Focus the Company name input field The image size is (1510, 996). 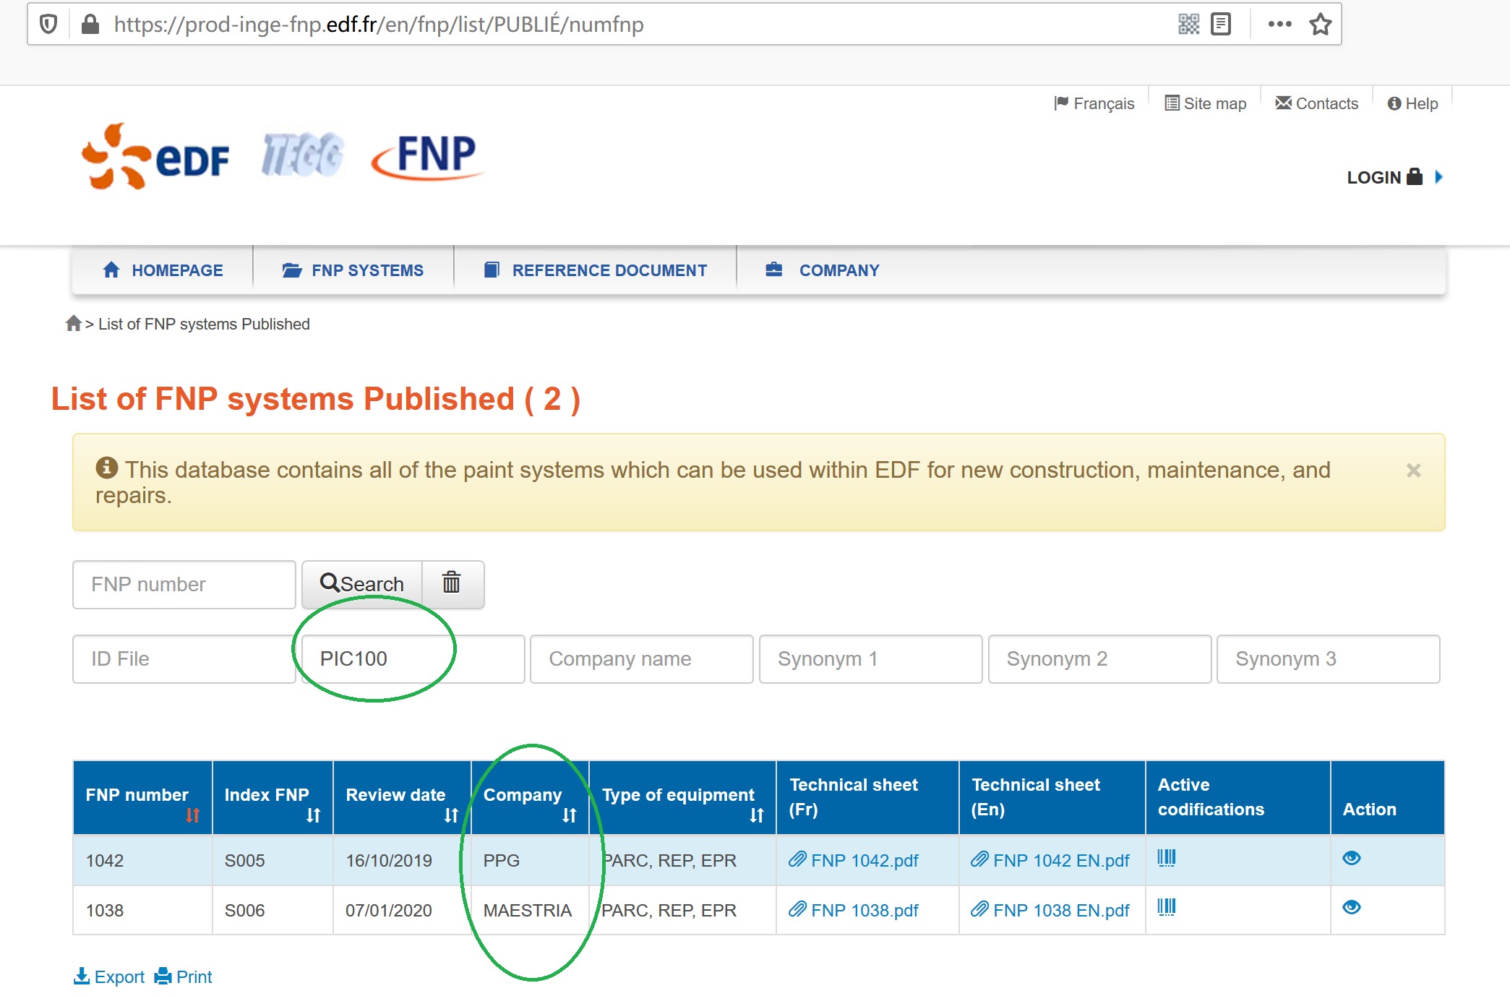coord(641,658)
